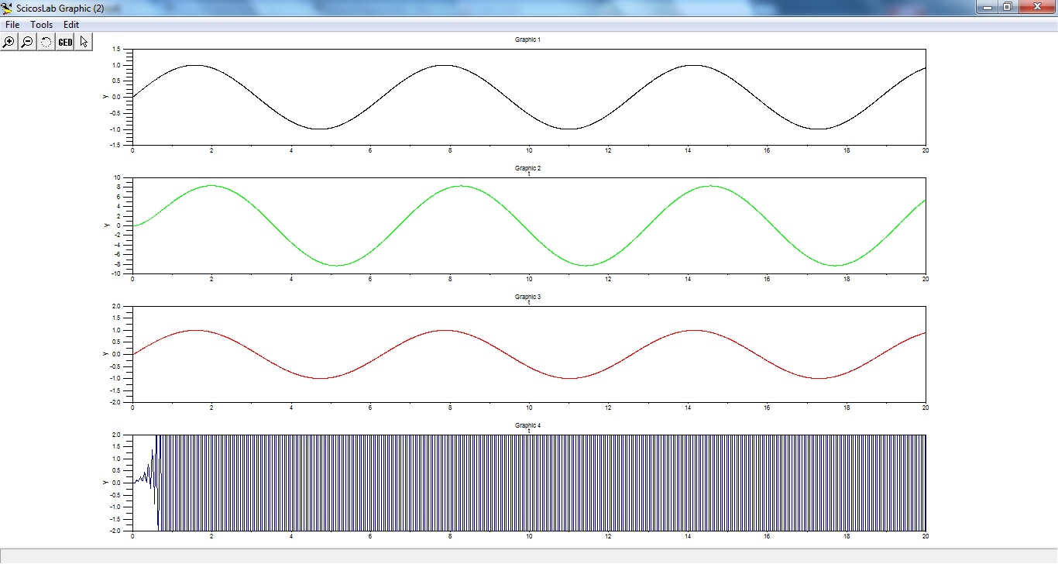Click the ScicosLab bird icon in title bar
Screen dimensions: 1058x564
click(x=7, y=8)
